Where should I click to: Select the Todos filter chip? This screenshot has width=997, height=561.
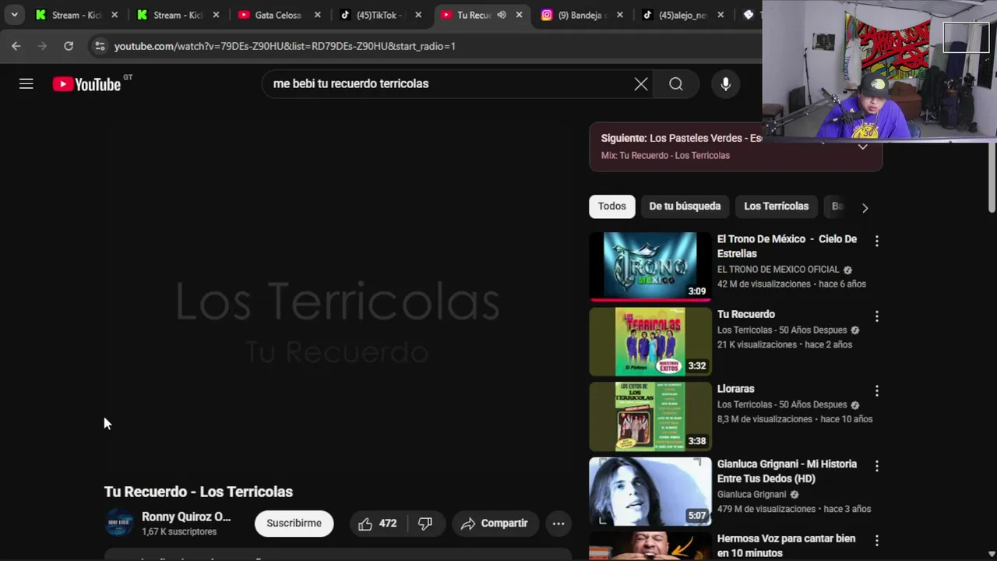[612, 206]
